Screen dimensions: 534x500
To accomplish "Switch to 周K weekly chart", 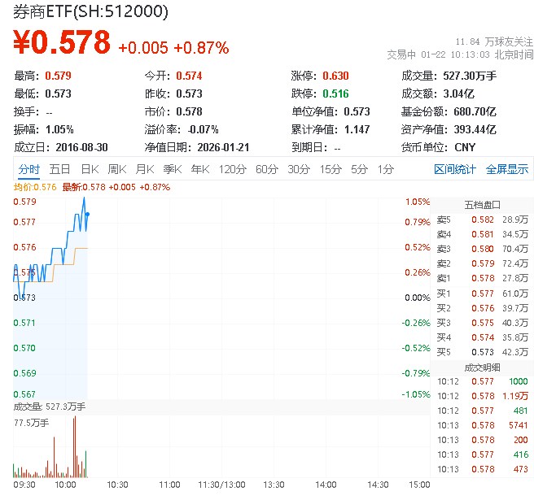I will tap(117, 169).
